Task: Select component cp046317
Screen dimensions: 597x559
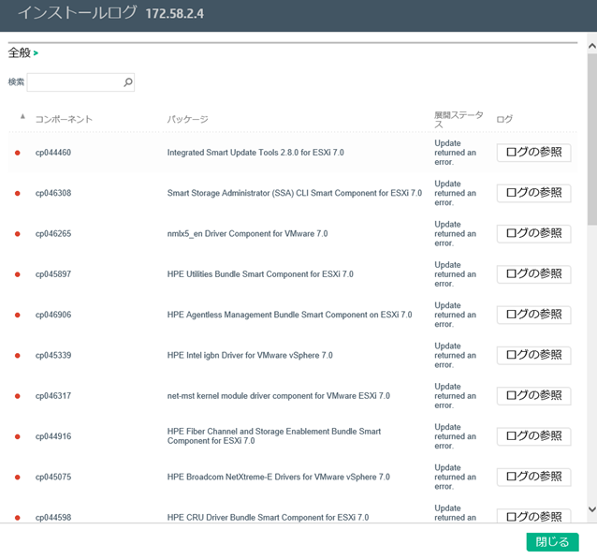Action: click(53, 396)
